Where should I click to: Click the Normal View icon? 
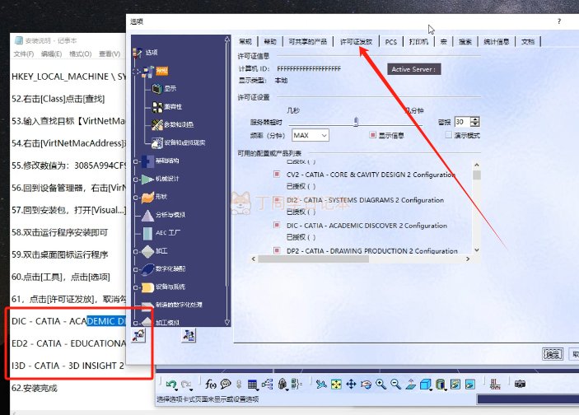click(x=411, y=385)
